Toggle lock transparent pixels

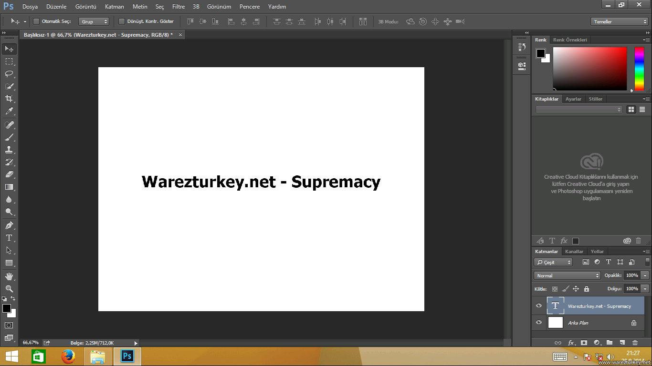click(x=555, y=289)
